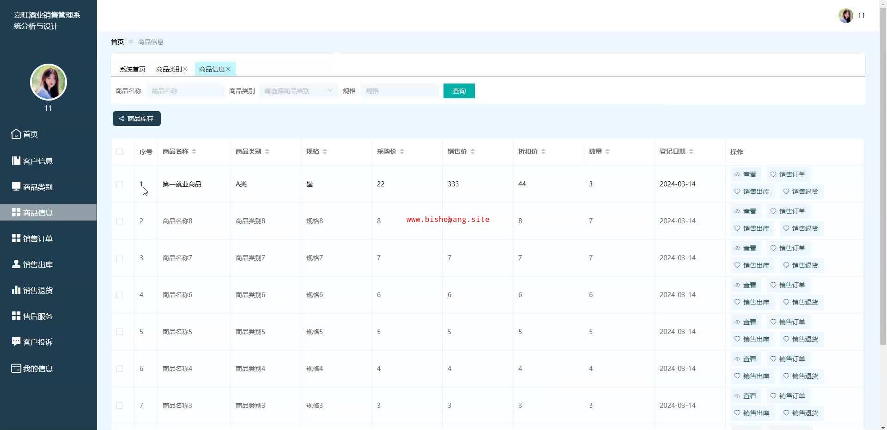887x430 pixels.
Task: Sort table by 登记日期 column arrows
Action: (x=691, y=151)
